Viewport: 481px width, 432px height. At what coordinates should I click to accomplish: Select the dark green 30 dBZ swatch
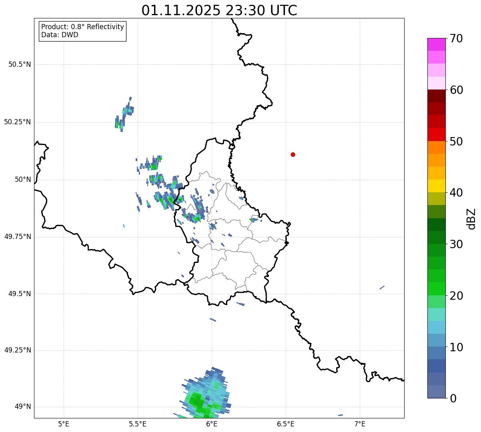[x=436, y=237]
